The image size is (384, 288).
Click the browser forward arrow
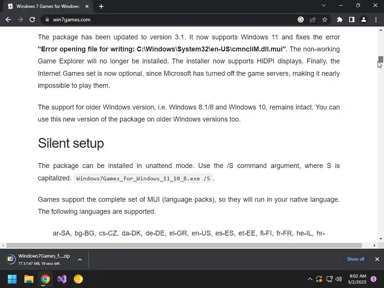point(20,19)
